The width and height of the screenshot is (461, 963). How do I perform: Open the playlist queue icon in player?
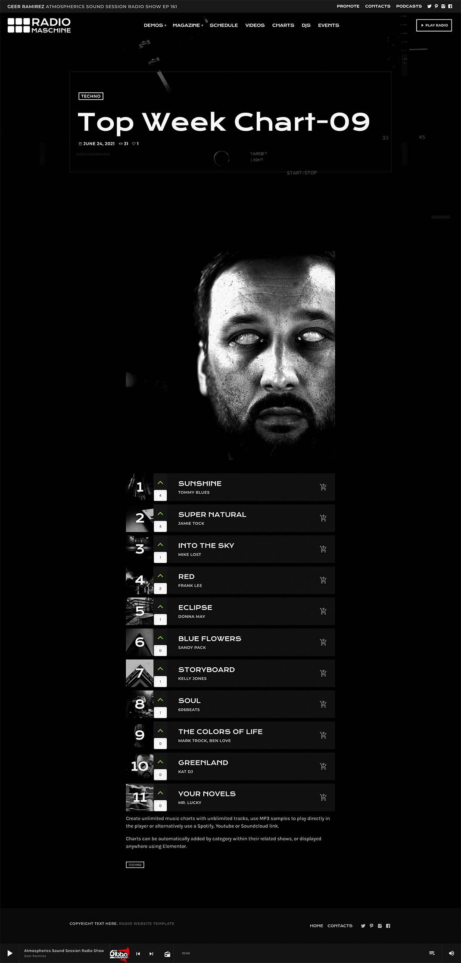point(432,953)
